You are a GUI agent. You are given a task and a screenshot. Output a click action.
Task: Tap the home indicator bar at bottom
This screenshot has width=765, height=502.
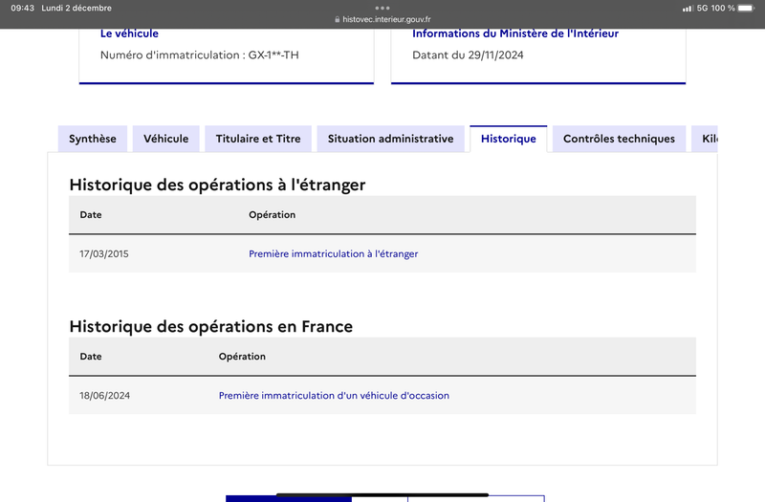[382, 494]
